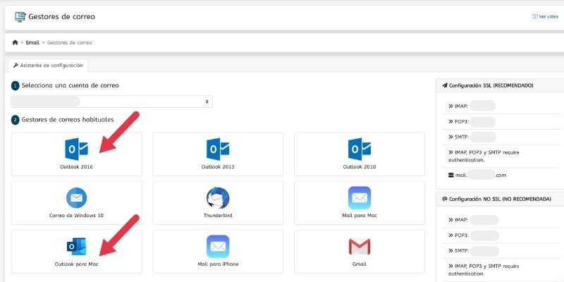The width and height of the screenshot is (564, 282).
Task: Open the Outlook 2016 setup icon
Action: [76, 149]
